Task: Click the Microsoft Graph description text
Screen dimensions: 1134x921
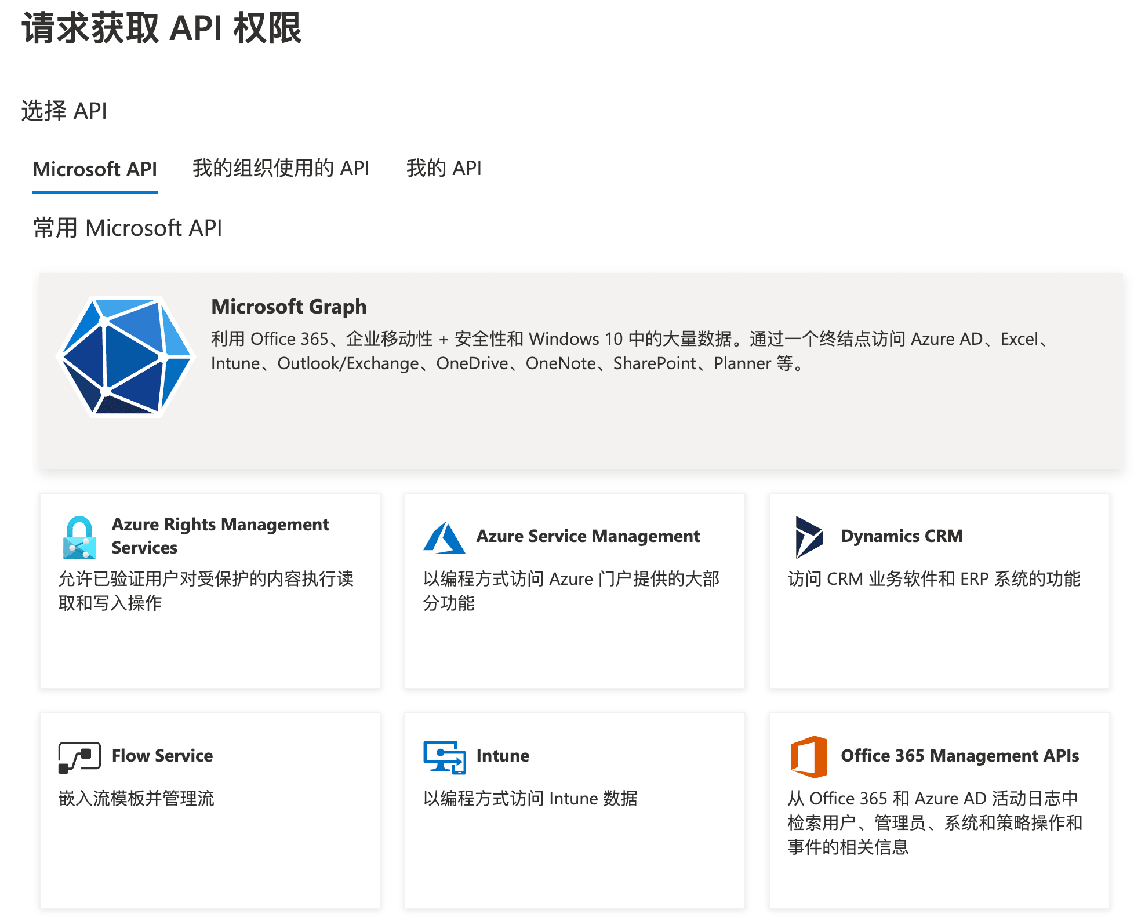Action: (x=631, y=351)
